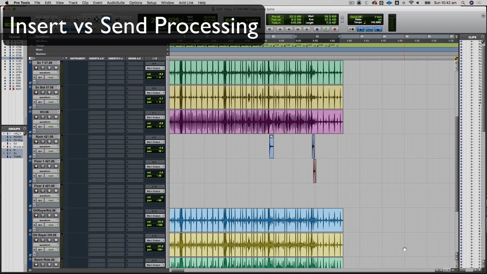Toggle input monitoring on Sn Bot 57.06
487x274 pixels.
(43, 92)
